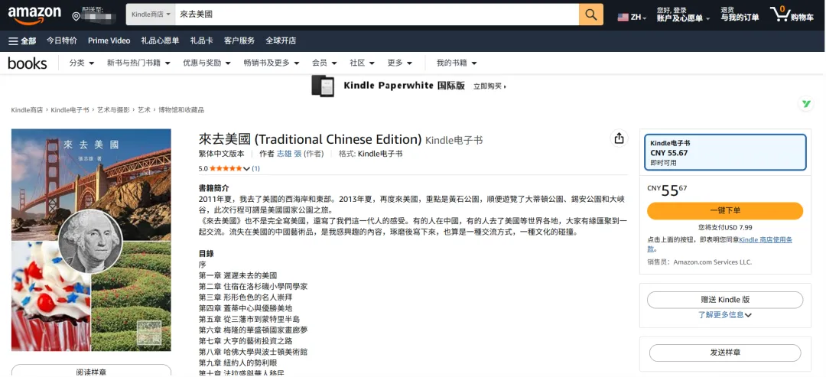This screenshot has width=826, height=377.
Task: Open 今日特价 in navigation bar
Action: [x=62, y=41]
